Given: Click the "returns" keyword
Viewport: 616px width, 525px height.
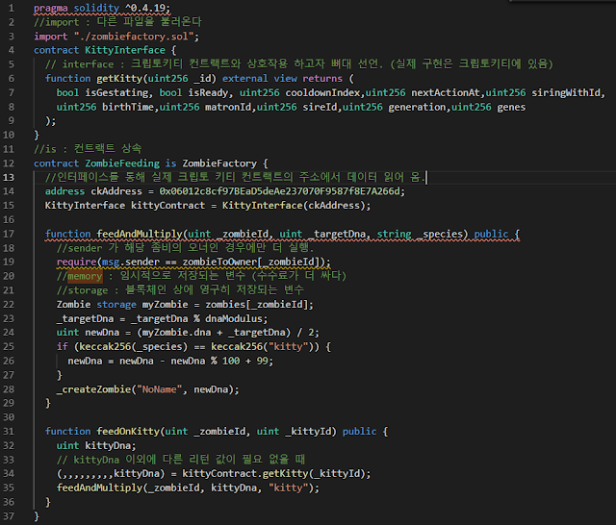Looking at the screenshot, I should 322,79.
